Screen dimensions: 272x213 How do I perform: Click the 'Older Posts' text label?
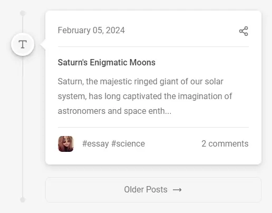pos(145,190)
